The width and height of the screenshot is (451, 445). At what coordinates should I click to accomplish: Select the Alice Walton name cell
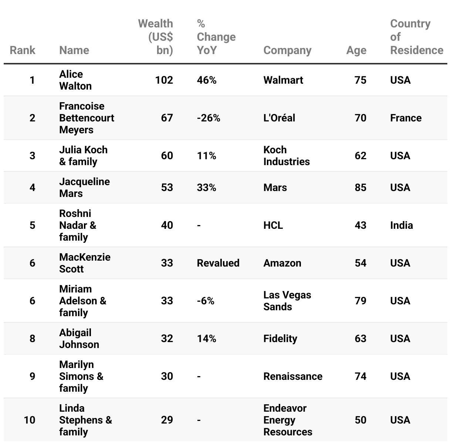75,80
